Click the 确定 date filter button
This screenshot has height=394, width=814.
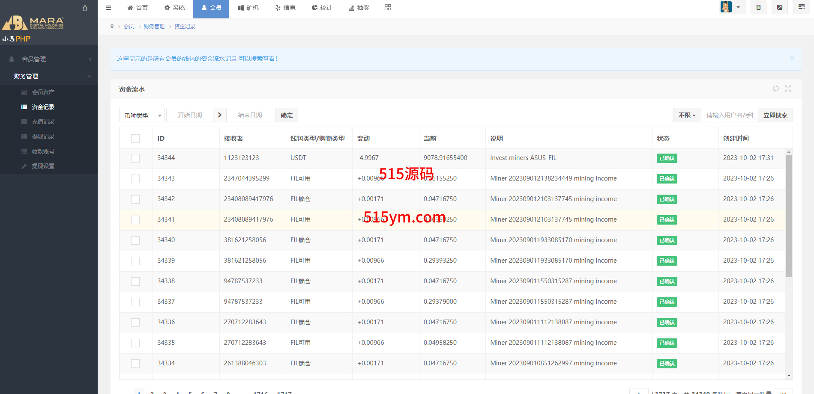pos(287,116)
